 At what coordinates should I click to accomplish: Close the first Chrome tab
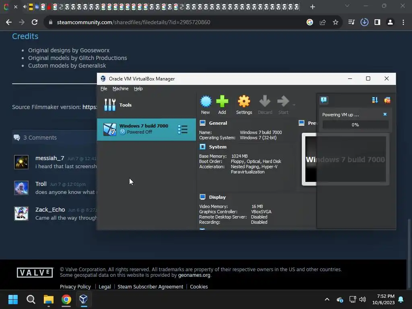point(16,7)
